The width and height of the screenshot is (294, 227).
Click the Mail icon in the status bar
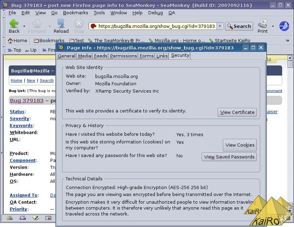point(22,218)
